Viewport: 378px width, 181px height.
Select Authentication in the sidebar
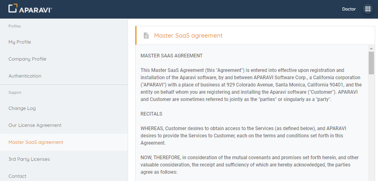(x=25, y=76)
